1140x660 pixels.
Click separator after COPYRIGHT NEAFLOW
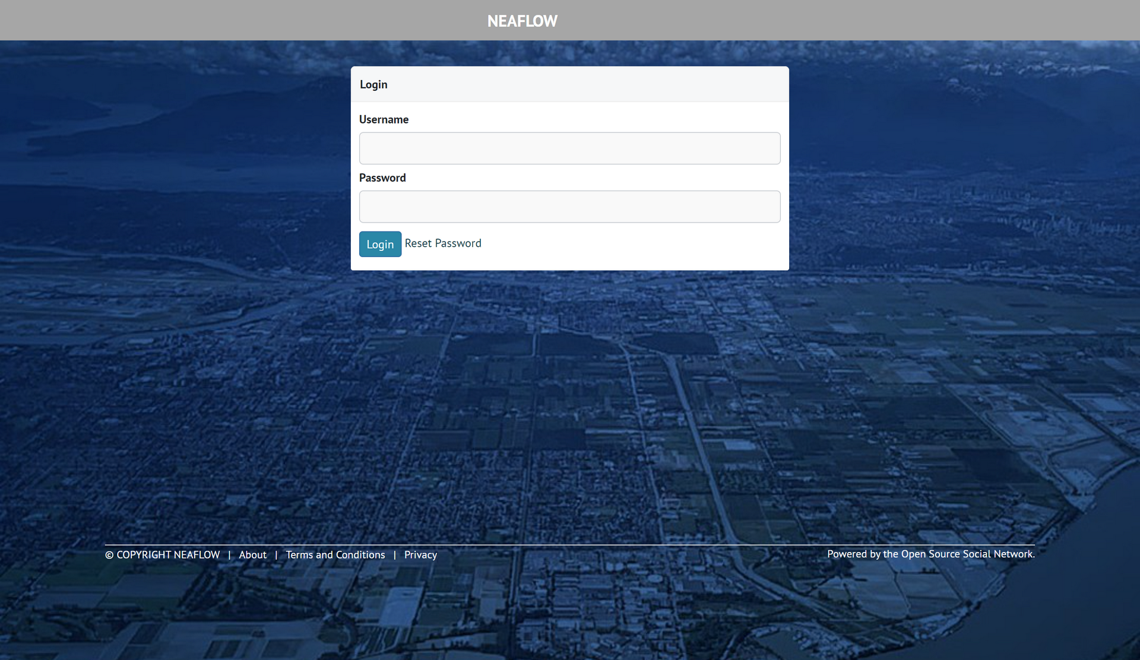(229, 556)
